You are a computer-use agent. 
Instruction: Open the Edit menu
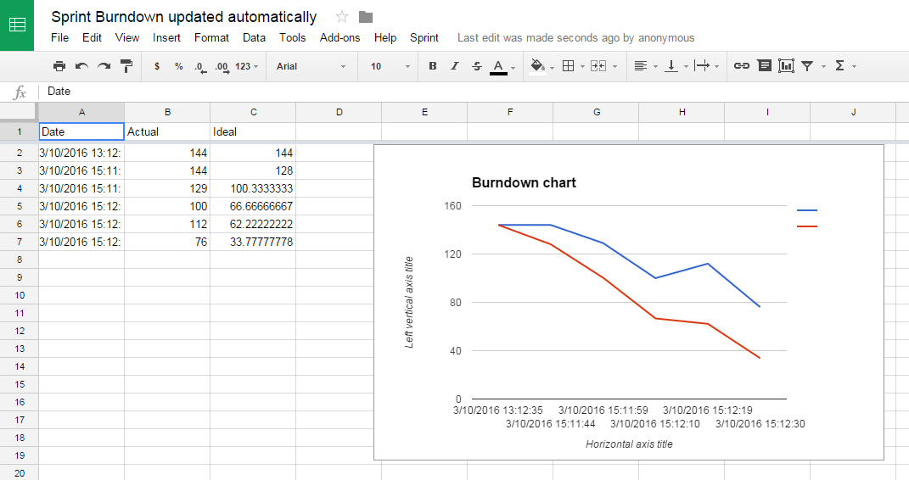tap(92, 37)
